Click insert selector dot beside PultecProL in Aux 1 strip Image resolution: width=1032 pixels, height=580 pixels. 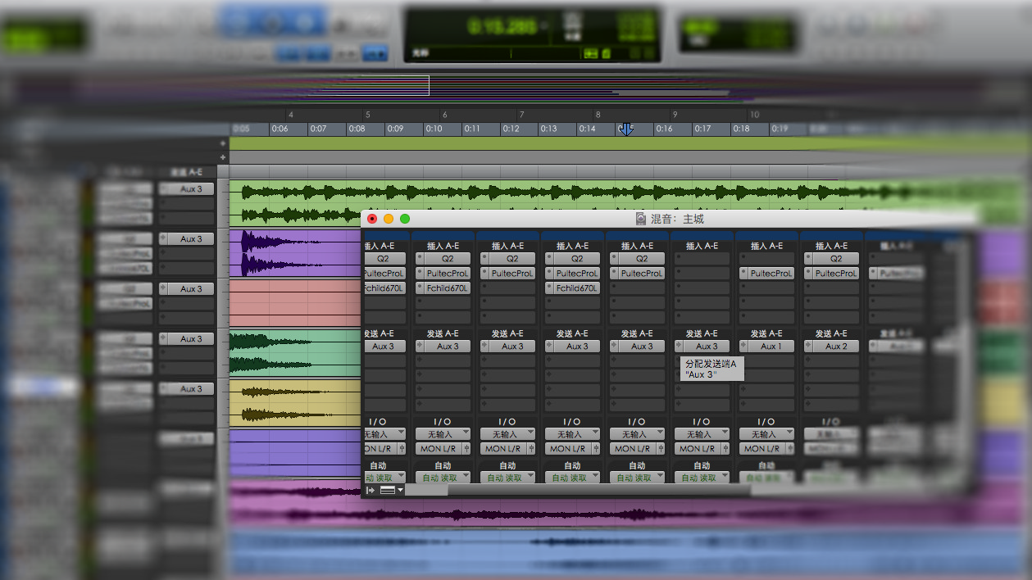click(x=743, y=274)
